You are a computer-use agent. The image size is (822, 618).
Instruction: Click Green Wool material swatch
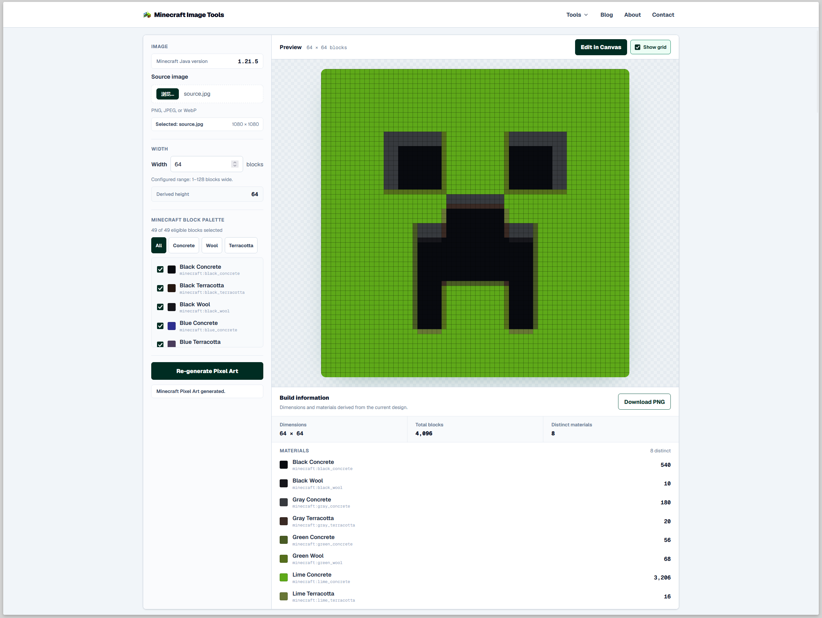284,559
